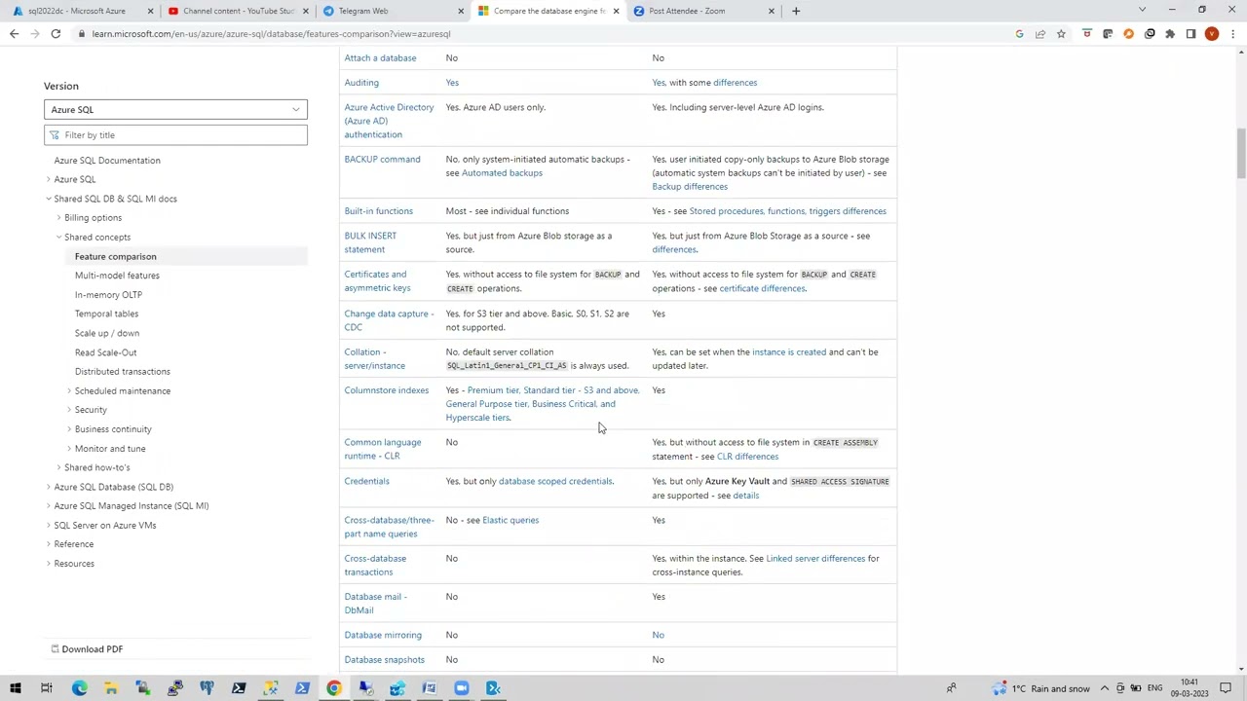1247x701 pixels.
Task: Click the browser address bar URL
Action: coord(271,34)
